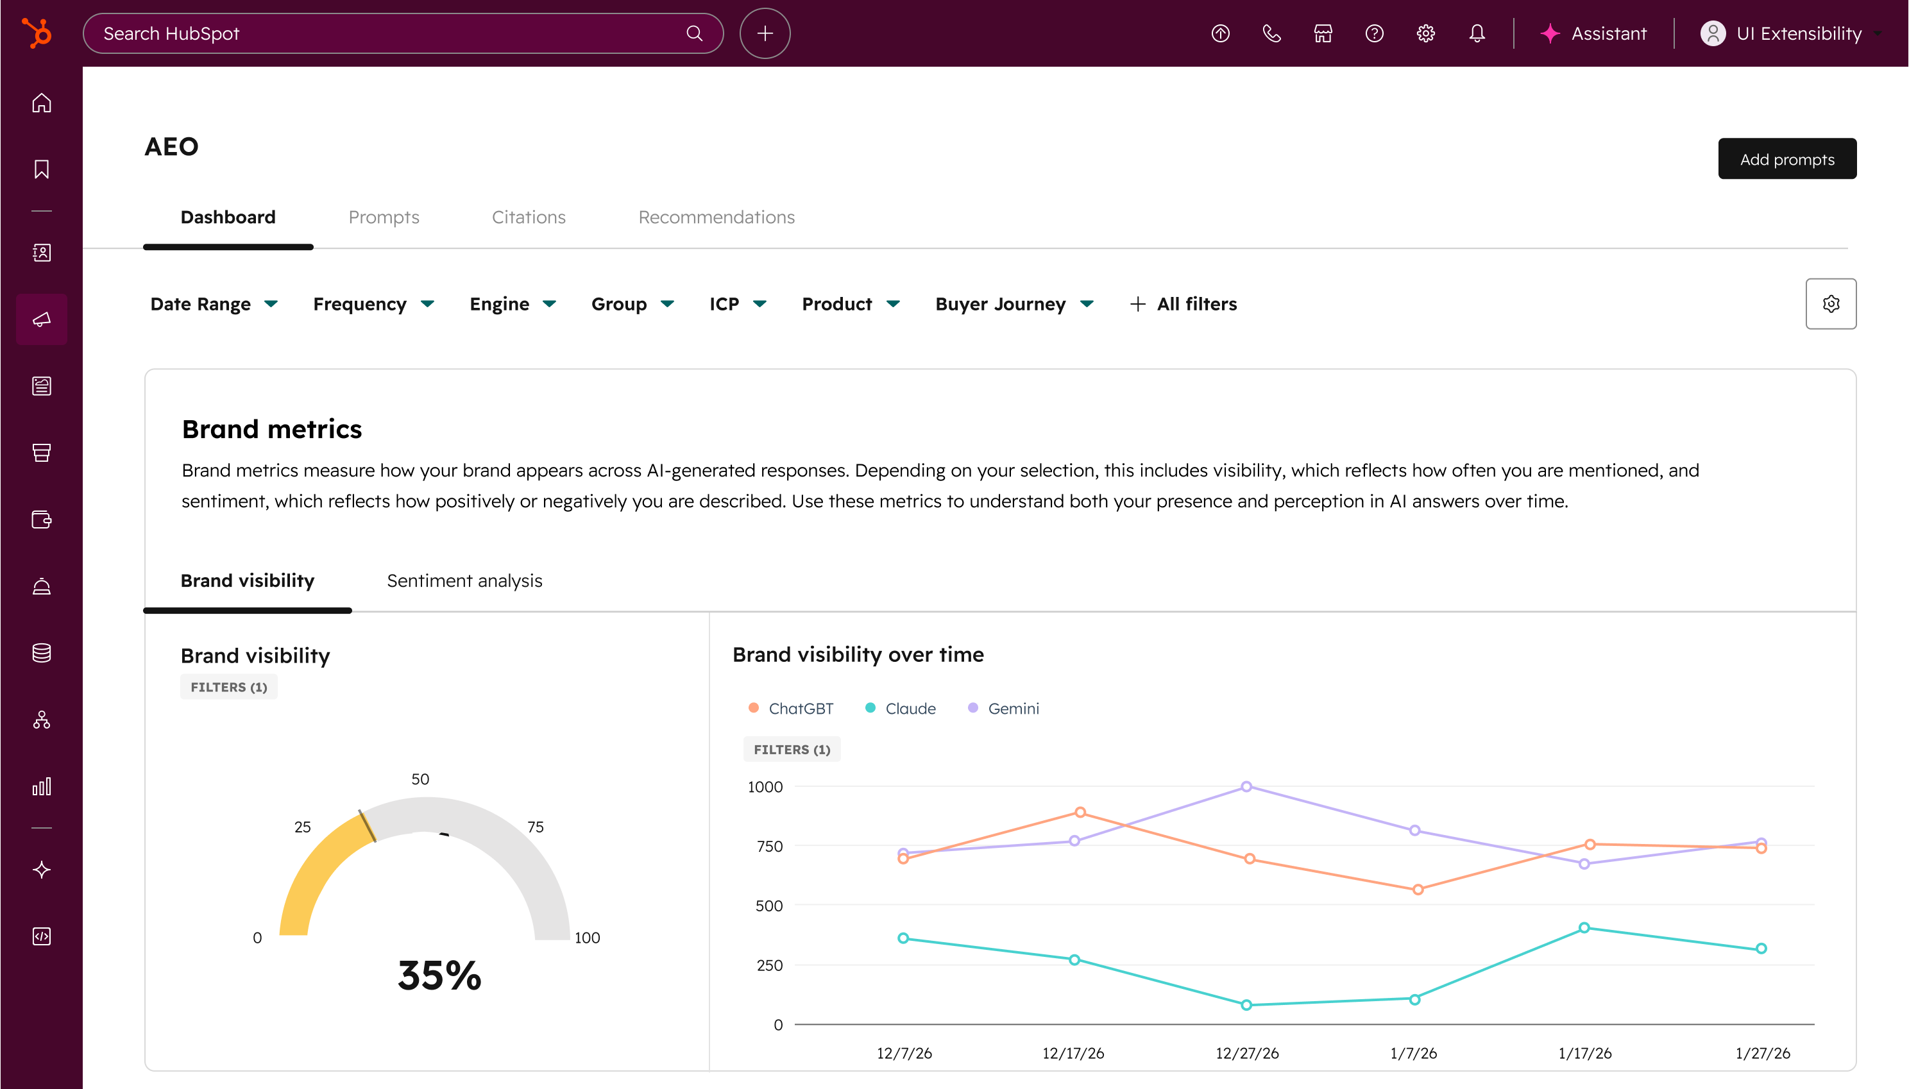Toggle Claude series in chart legend
This screenshot has width=1909, height=1089.
point(900,708)
